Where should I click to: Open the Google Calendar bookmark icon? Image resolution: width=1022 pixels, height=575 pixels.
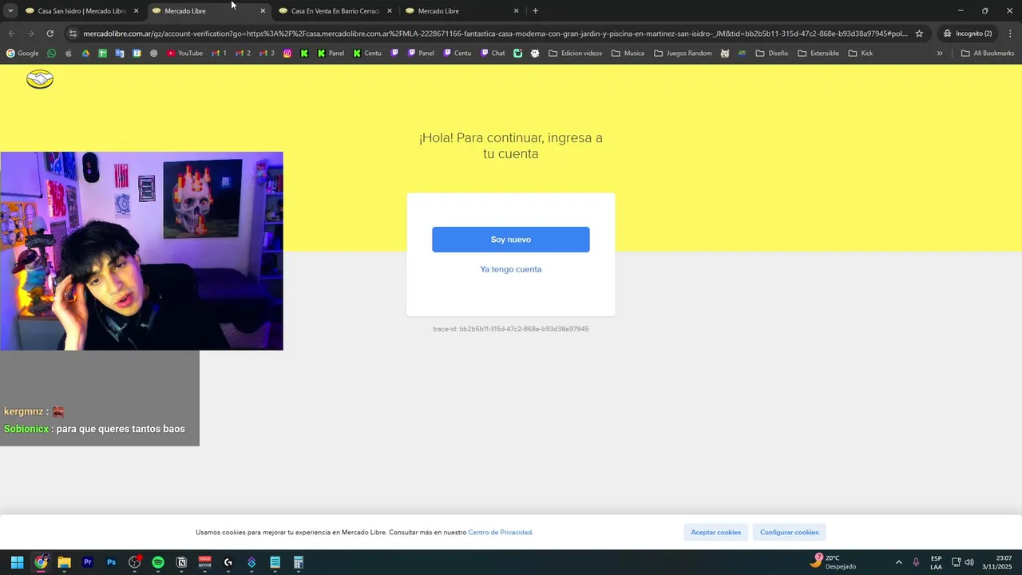pyautogui.click(x=137, y=54)
